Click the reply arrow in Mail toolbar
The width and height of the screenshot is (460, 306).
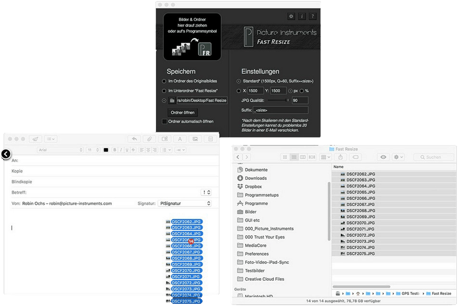coord(134,139)
